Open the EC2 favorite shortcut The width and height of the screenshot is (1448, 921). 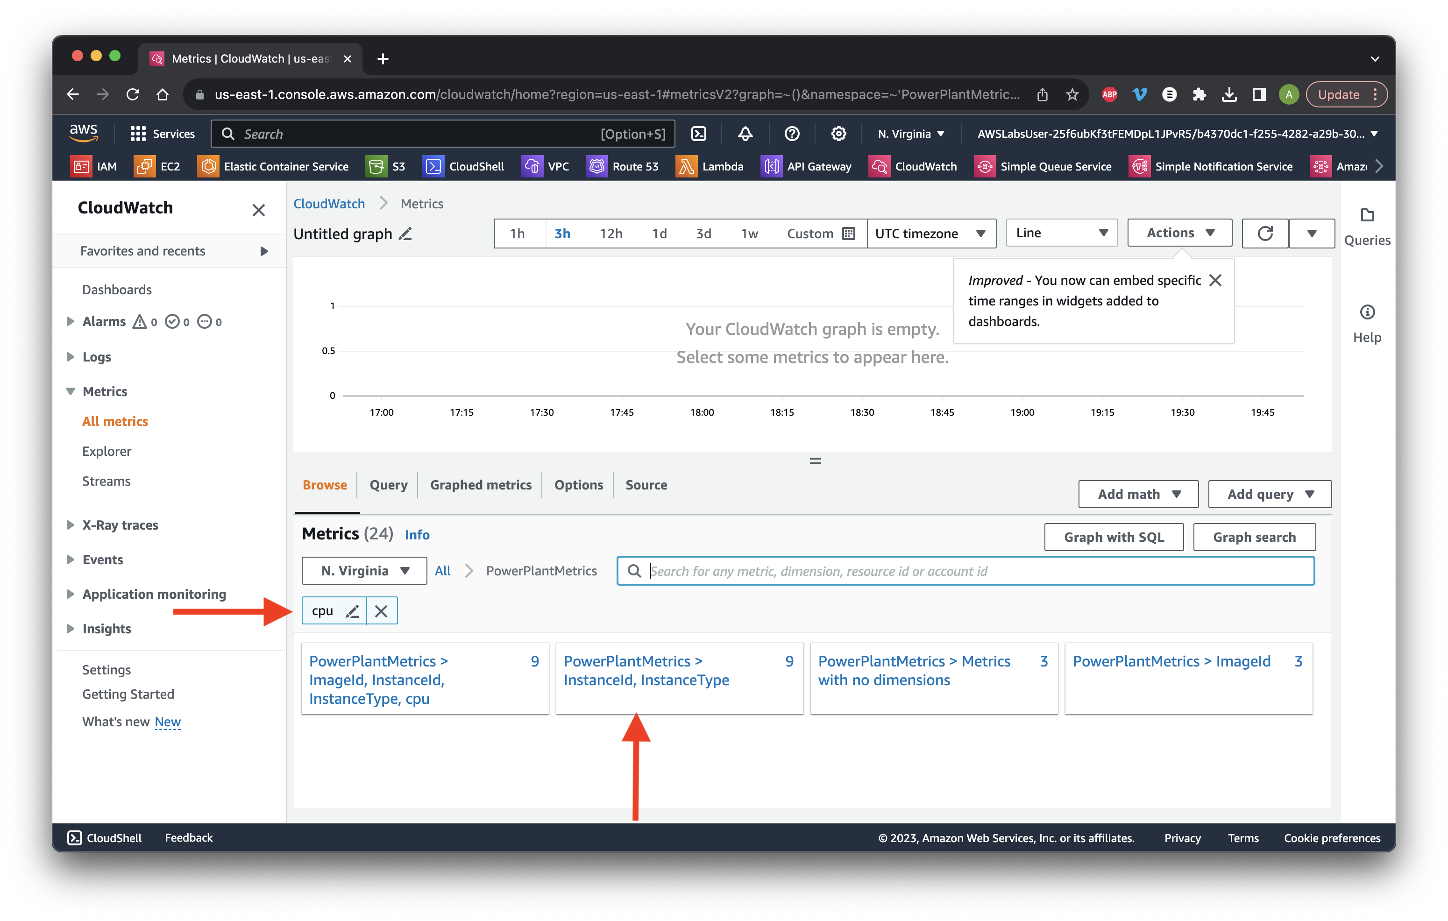tap(157, 167)
